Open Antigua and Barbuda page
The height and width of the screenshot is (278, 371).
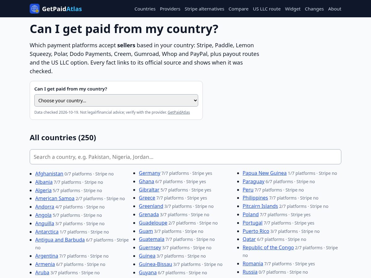[x=60, y=240]
